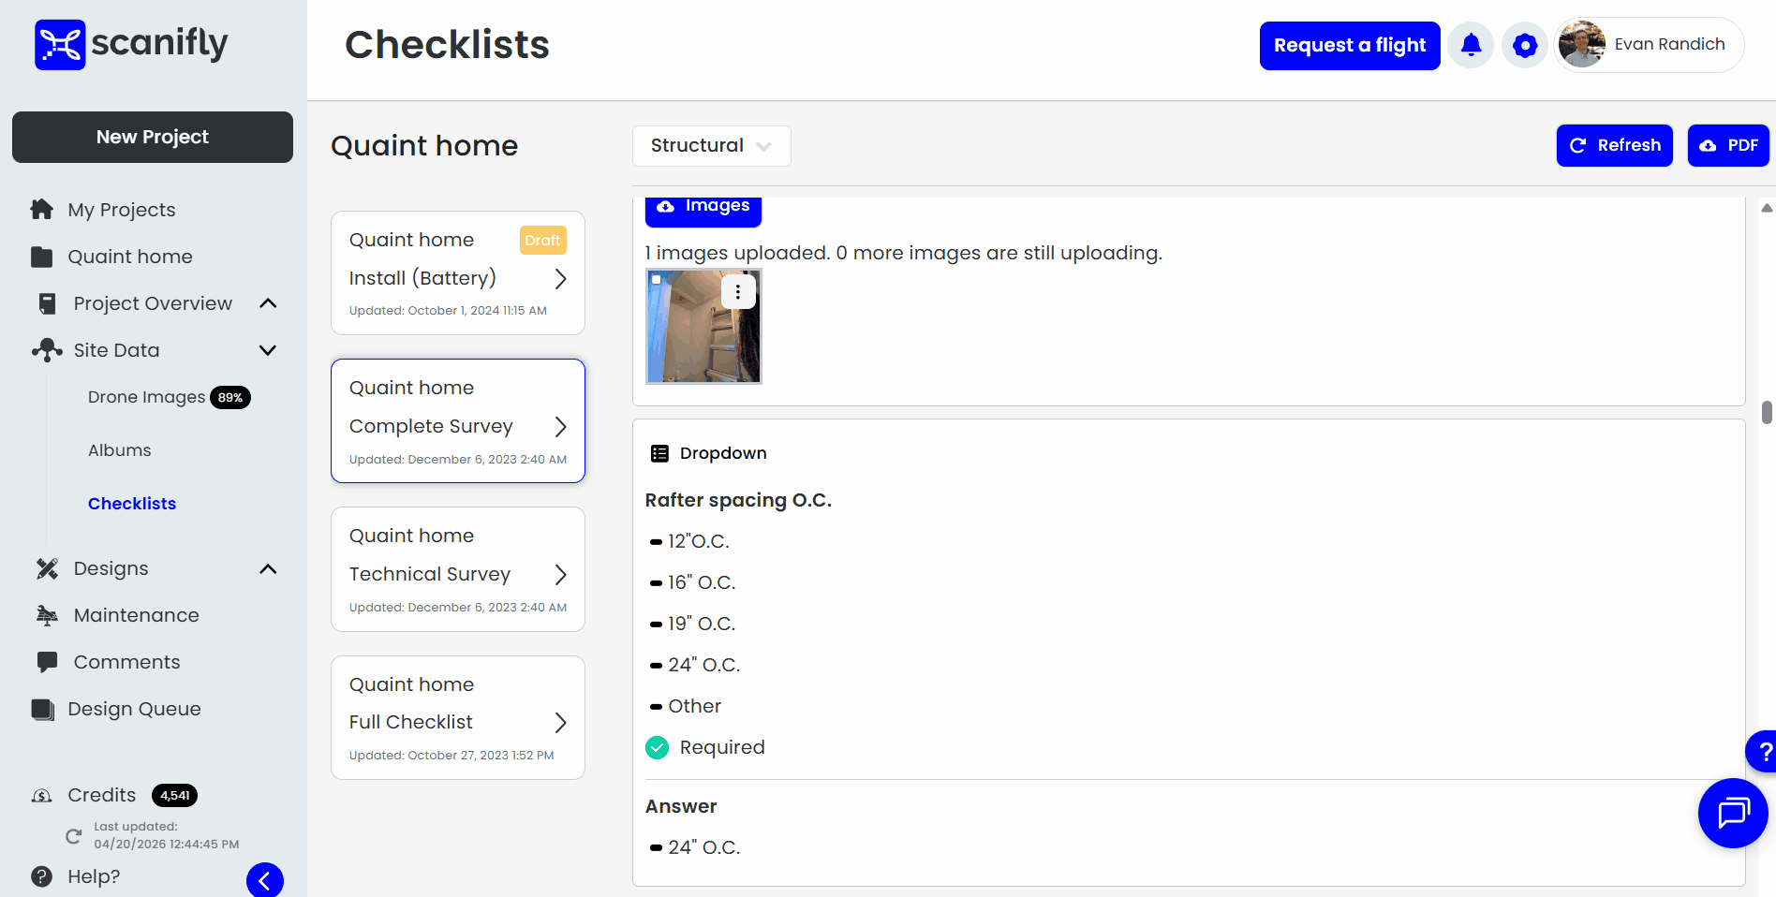Viewport: 1776px width, 897px height.
Task: Go to My Projects
Action: 121,209
